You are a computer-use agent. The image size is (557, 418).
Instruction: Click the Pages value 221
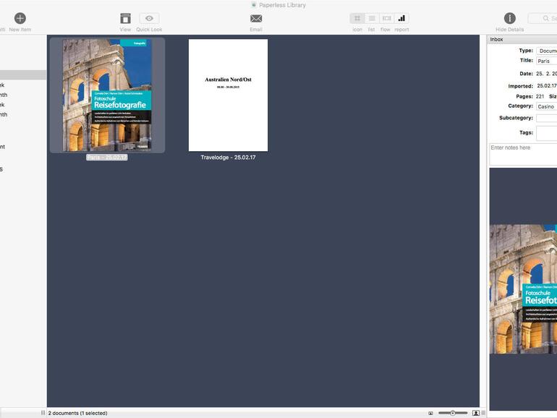pos(540,96)
